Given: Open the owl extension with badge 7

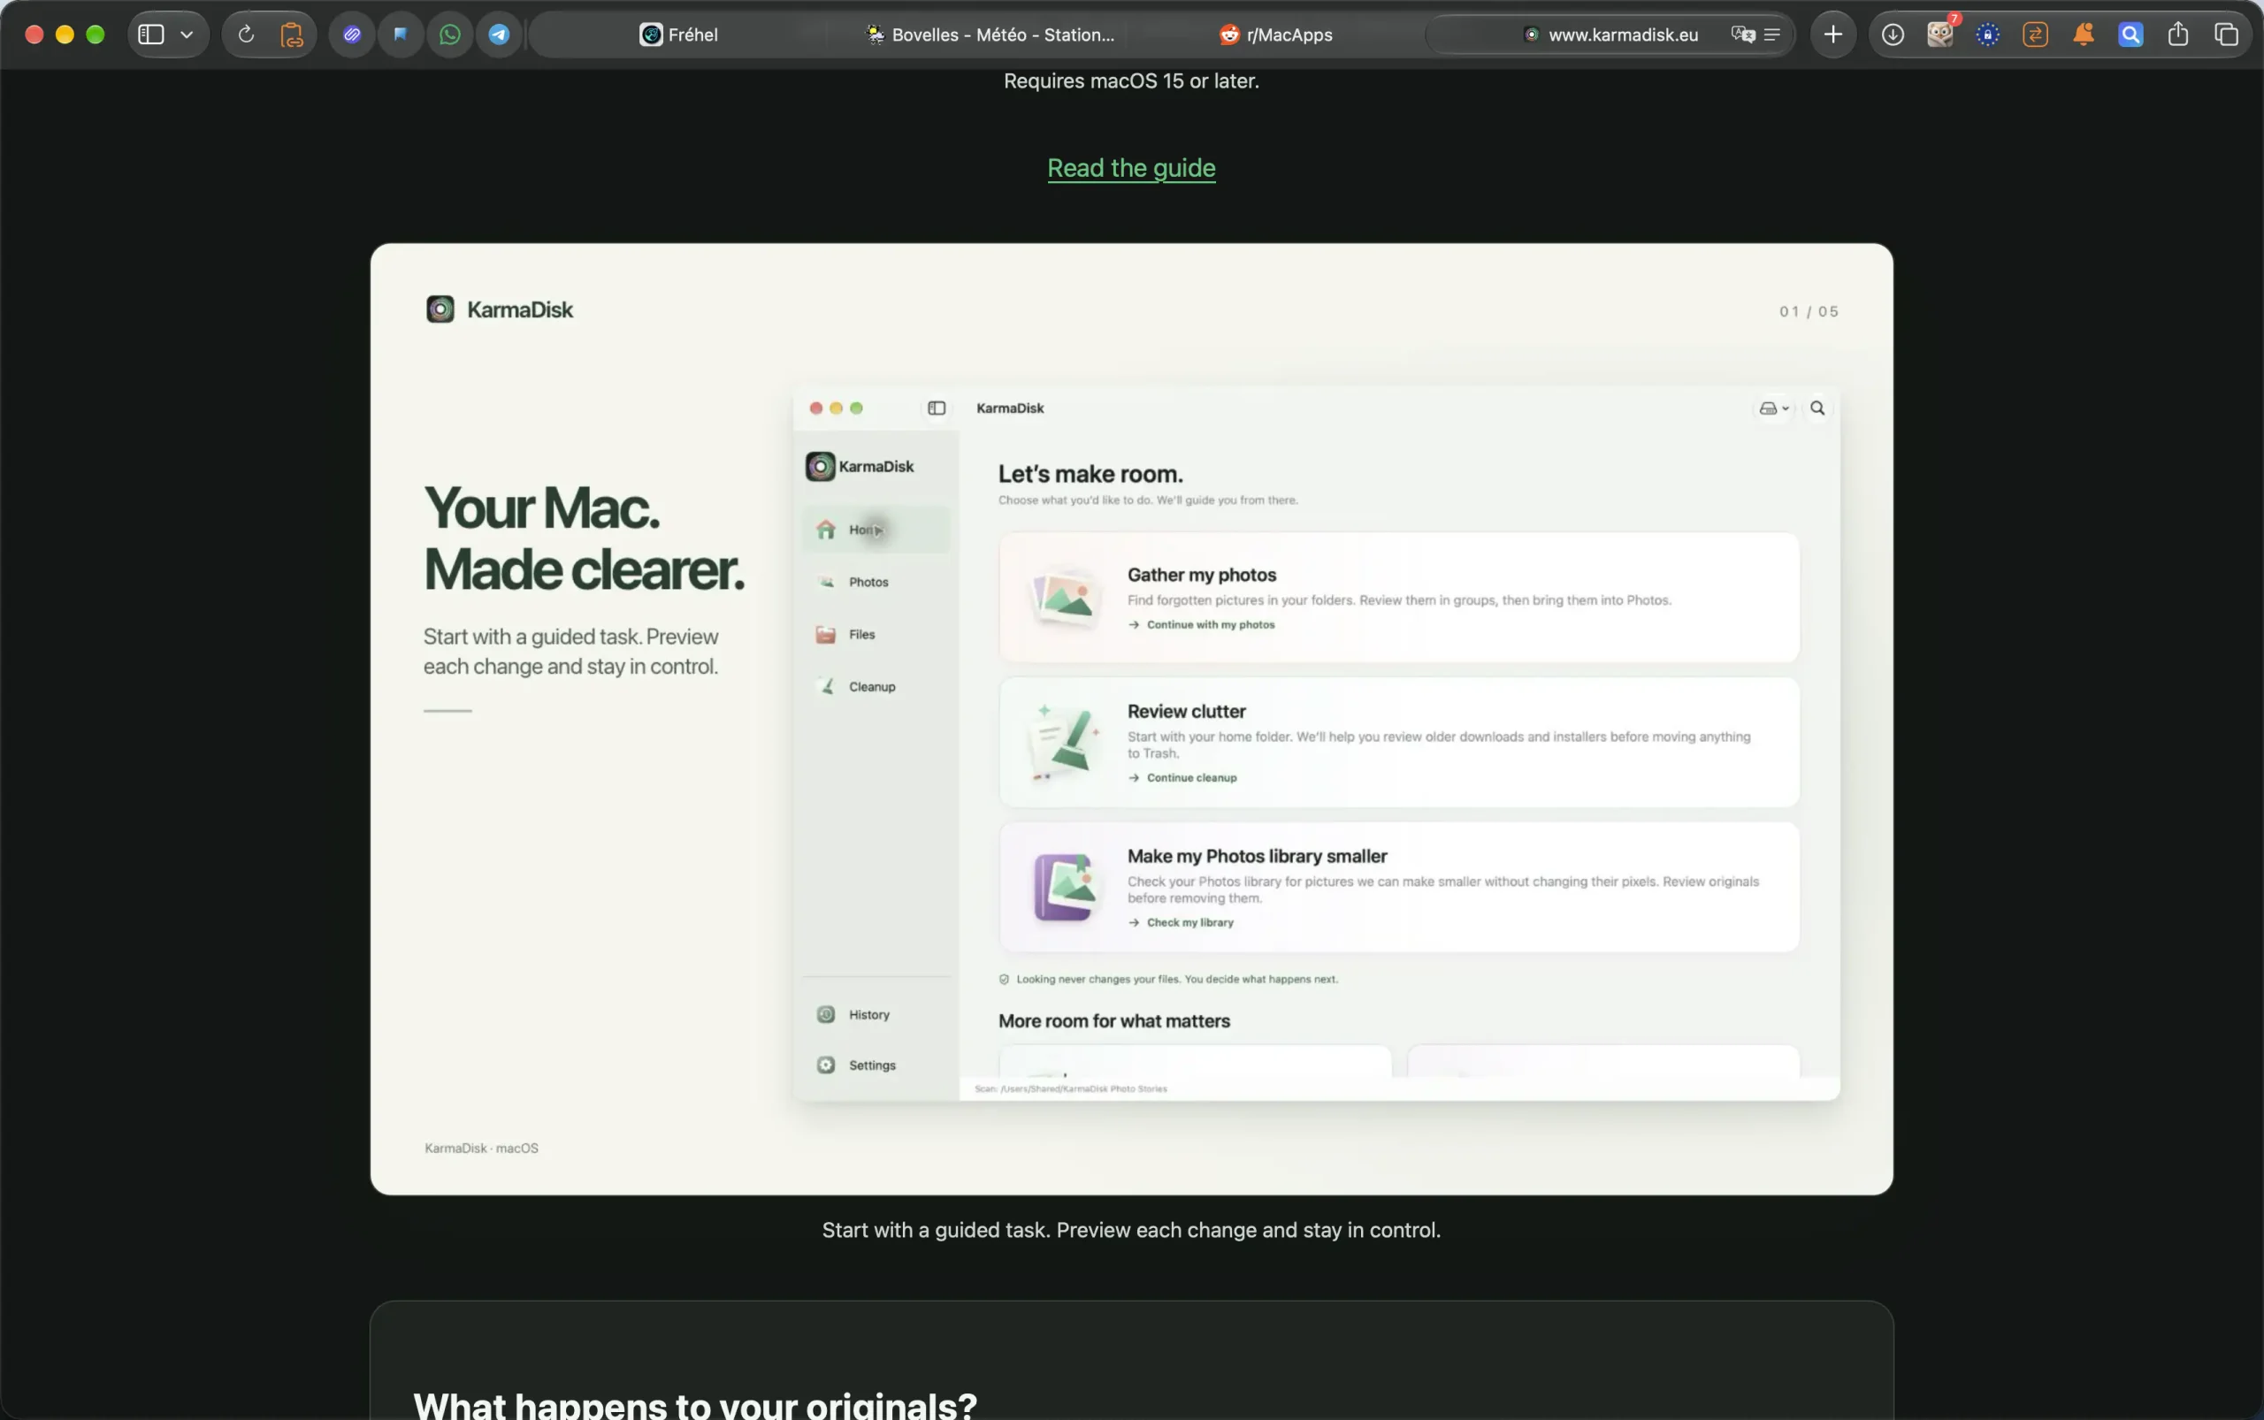Looking at the screenshot, I should [1941, 34].
